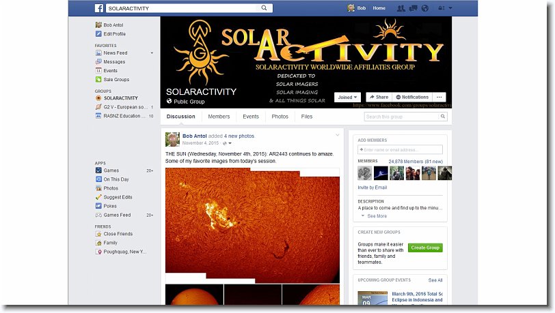Click the group search magnifier icon
This screenshot has height=313, width=555.
click(442, 117)
